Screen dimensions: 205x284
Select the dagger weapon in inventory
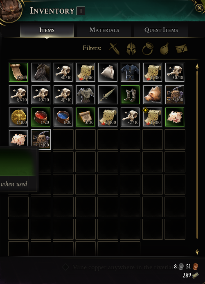tap(108, 95)
